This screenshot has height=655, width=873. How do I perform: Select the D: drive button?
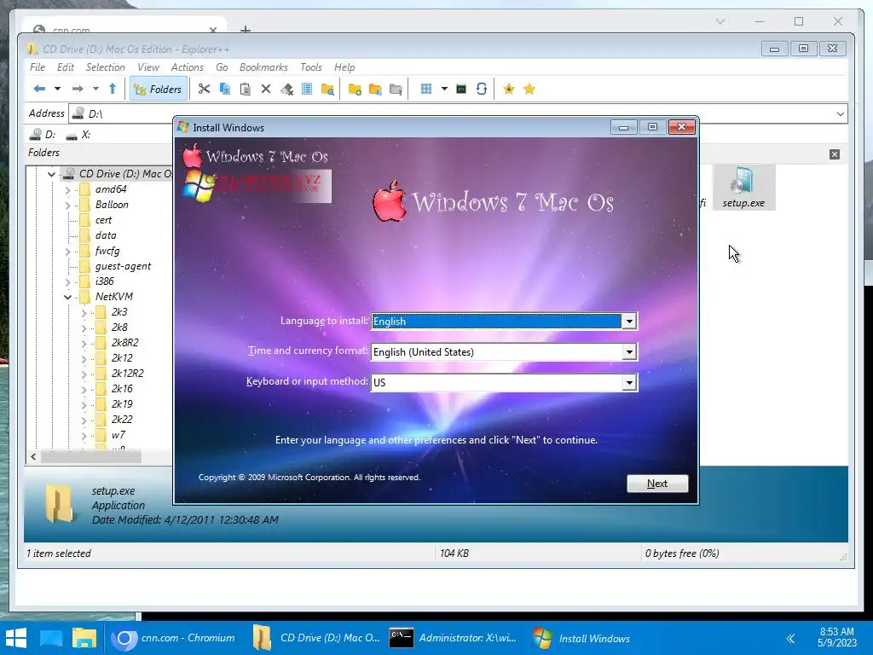tap(43, 134)
